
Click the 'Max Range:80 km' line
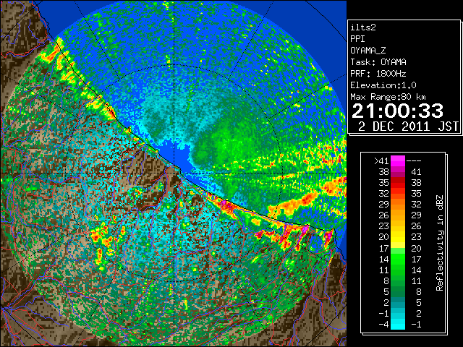tap(388, 97)
